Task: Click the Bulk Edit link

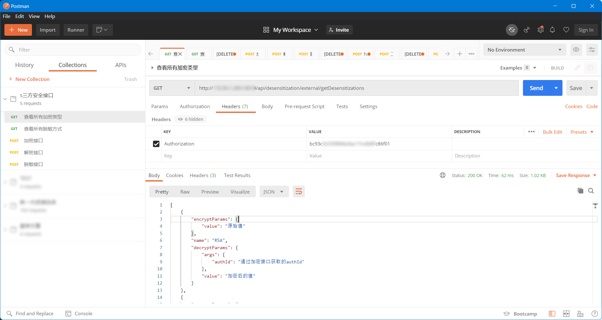Action: [552, 132]
